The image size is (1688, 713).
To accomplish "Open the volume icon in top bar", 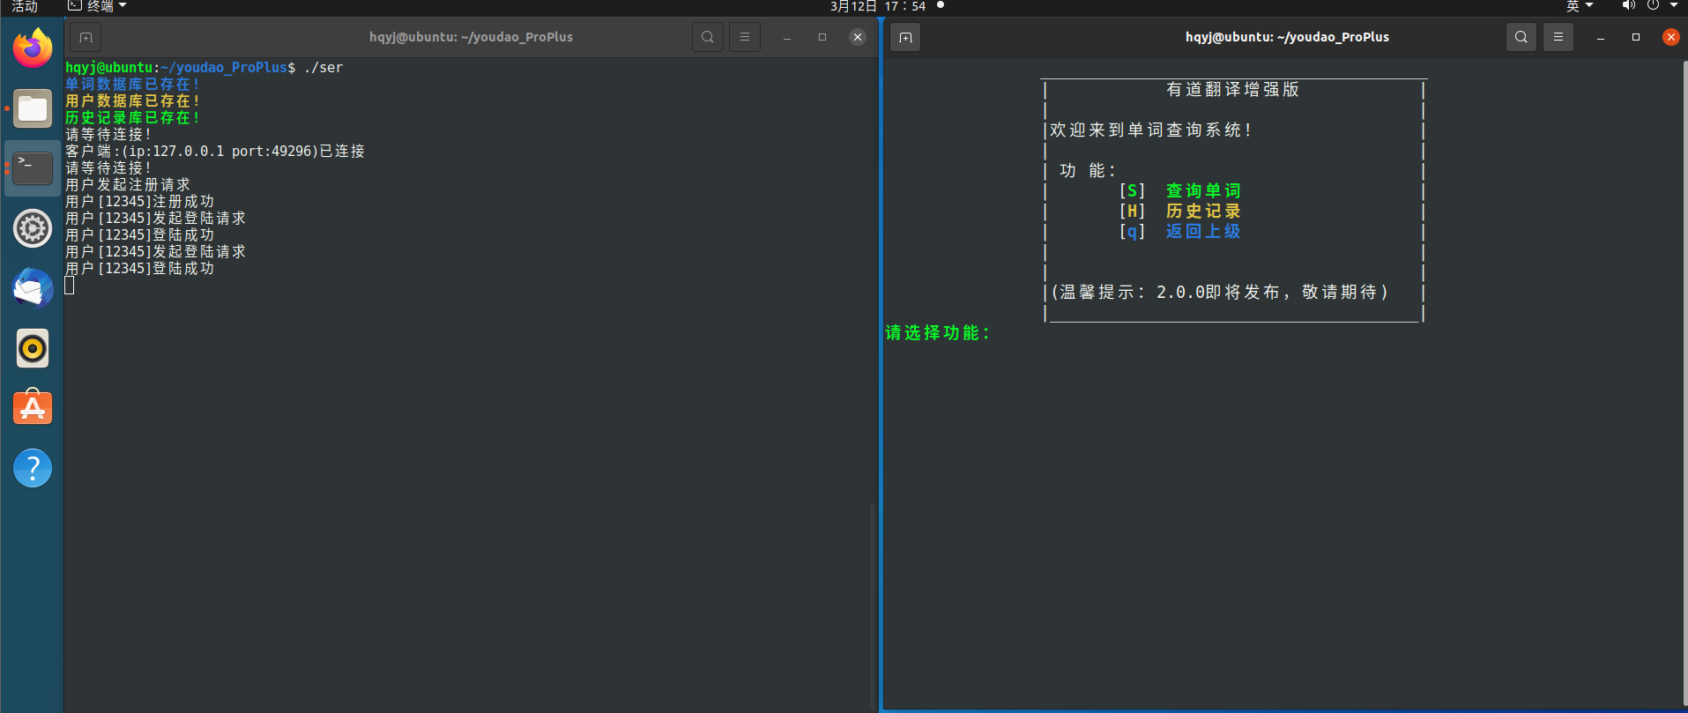I will (1628, 6).
